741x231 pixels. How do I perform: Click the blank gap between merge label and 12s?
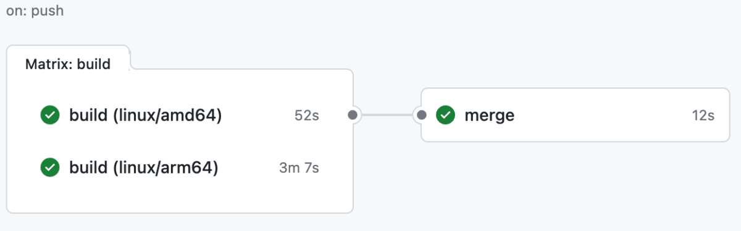602,115
